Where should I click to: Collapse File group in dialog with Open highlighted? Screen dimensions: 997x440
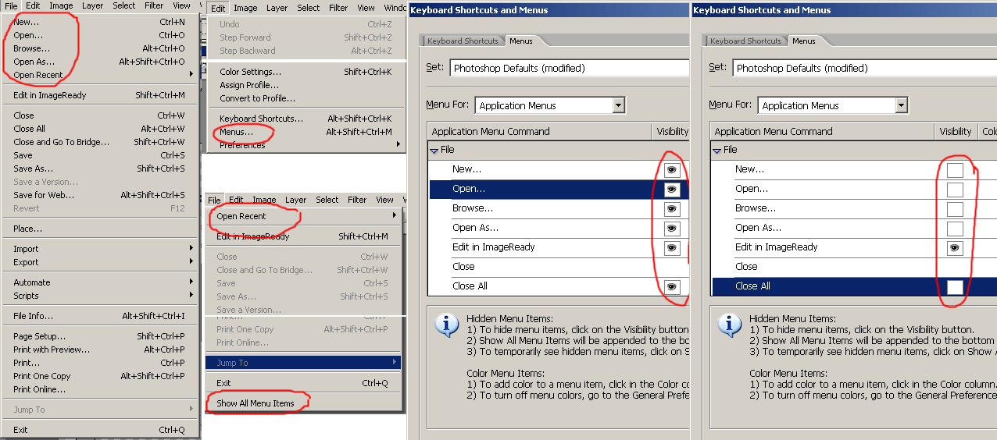pos(434,151)
